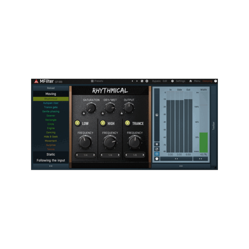Toggle the blue clock meter icon

coord(157,154)
